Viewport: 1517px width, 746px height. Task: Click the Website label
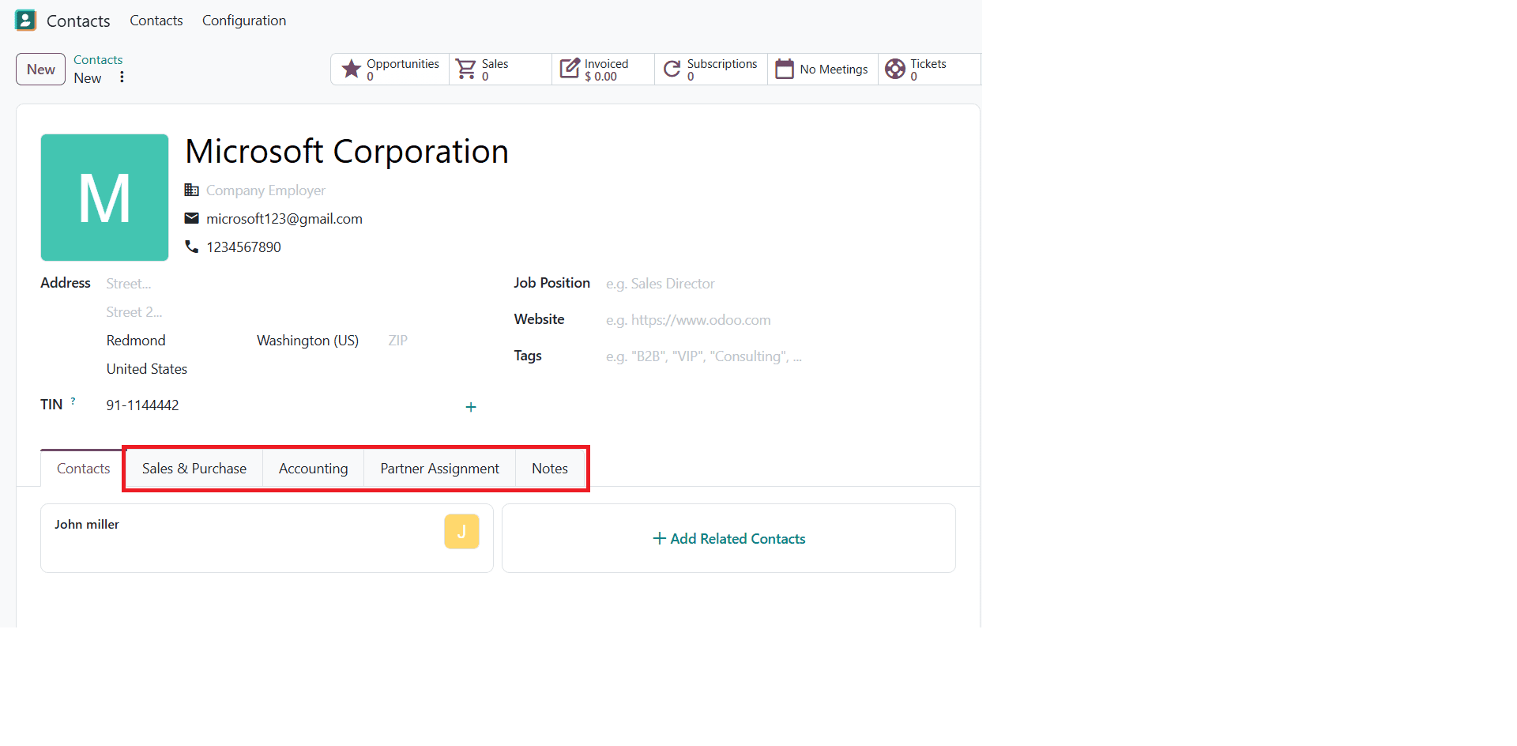coord(540,319)
